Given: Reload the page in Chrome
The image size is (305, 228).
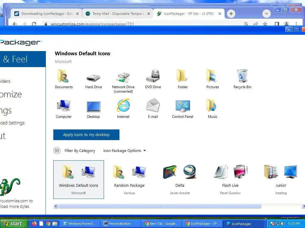Looking at the screenshot, I should point(34,24).
